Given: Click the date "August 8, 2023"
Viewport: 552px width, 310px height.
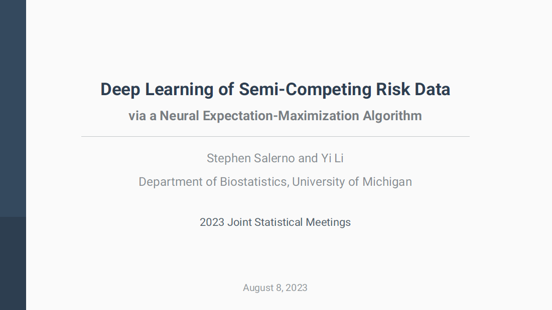Looking at the screenshot, I should [275, 288].
